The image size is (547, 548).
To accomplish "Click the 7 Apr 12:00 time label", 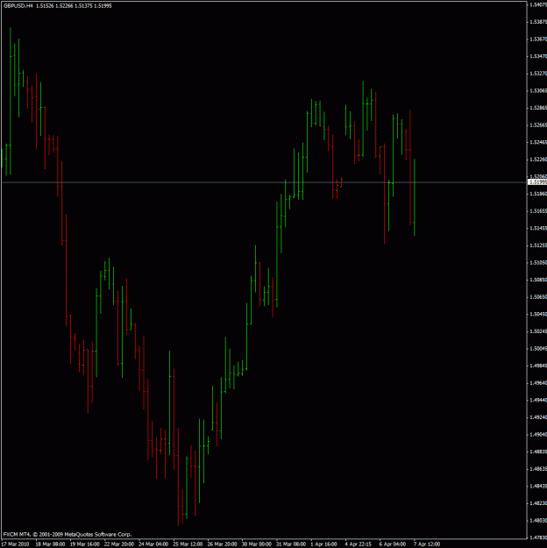I will point(427,544).
